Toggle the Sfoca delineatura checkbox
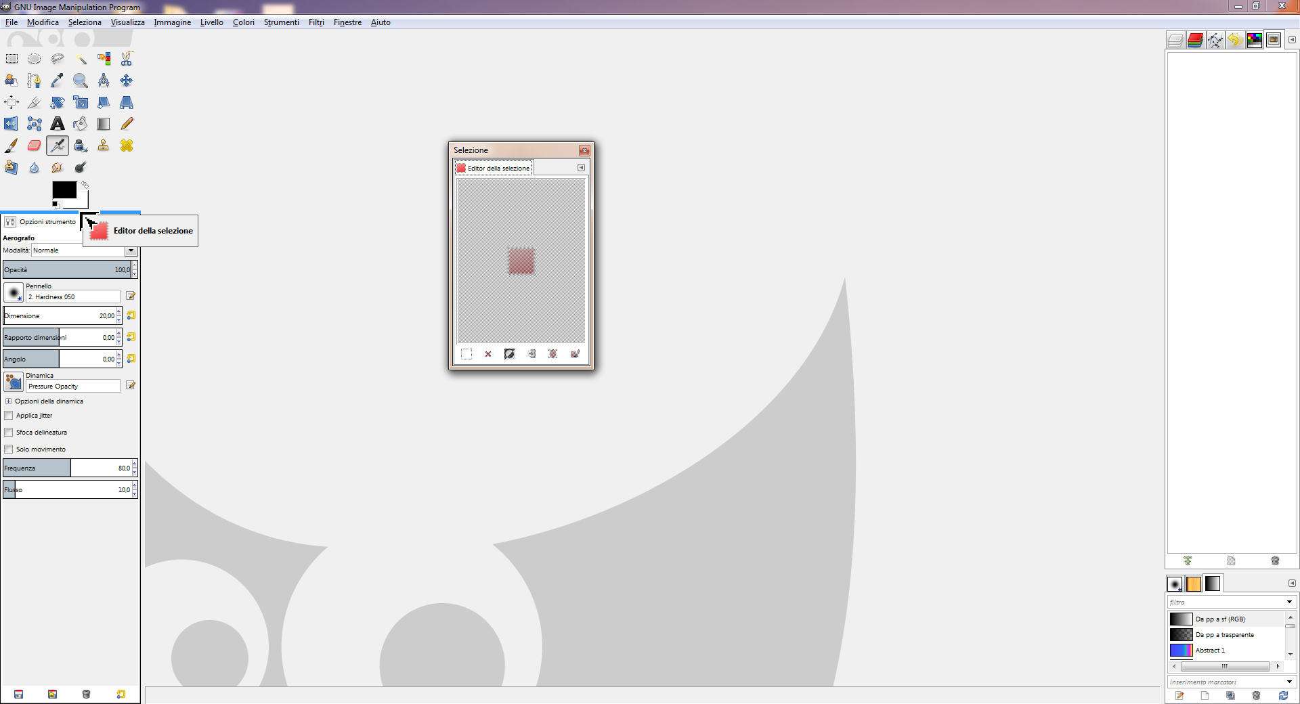The image size is (1300, 704). pos(9,433)
